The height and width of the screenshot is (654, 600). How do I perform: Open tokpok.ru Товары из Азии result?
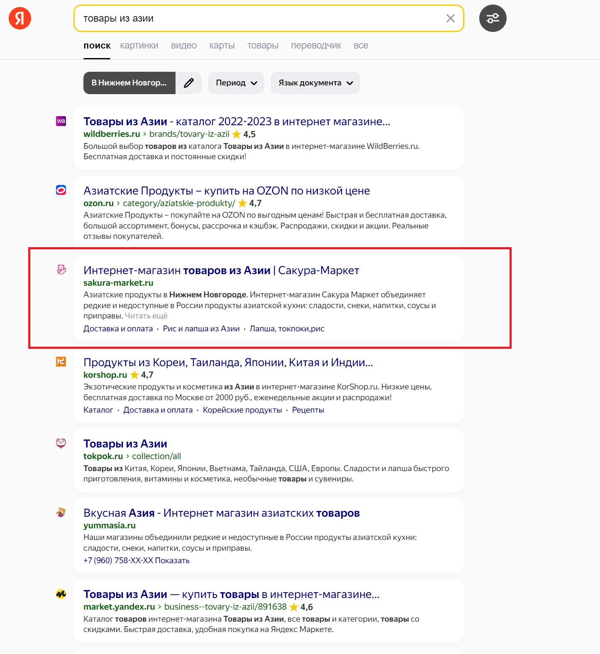[125, 444]
